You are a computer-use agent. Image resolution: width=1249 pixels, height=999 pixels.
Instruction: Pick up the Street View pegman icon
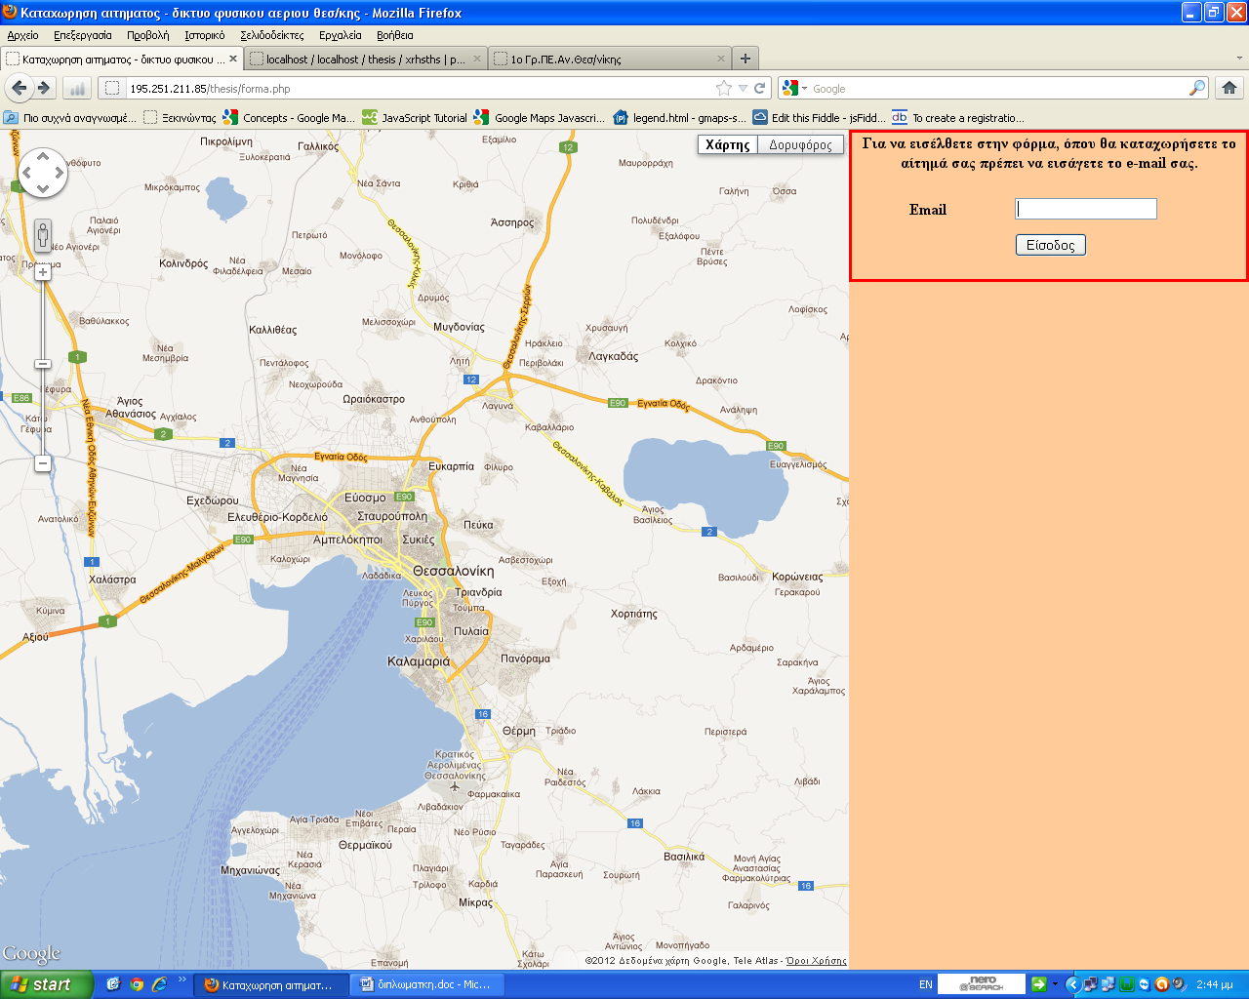pos(43,235)
